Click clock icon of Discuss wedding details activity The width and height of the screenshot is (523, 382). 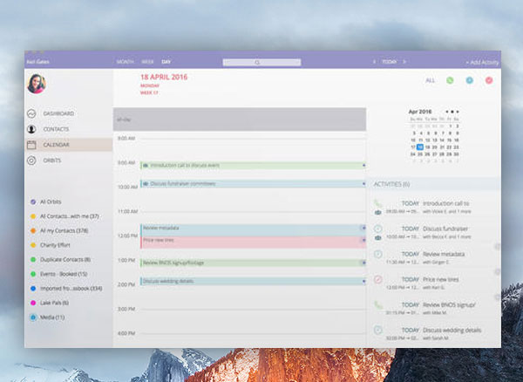[378, 331]
